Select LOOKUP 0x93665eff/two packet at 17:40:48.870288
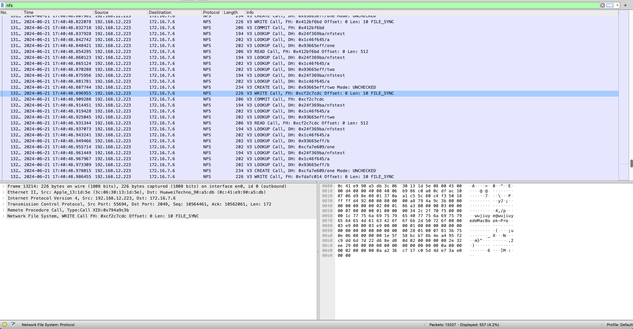This screenshot has height=329, width=633. [x=309, y=70]
